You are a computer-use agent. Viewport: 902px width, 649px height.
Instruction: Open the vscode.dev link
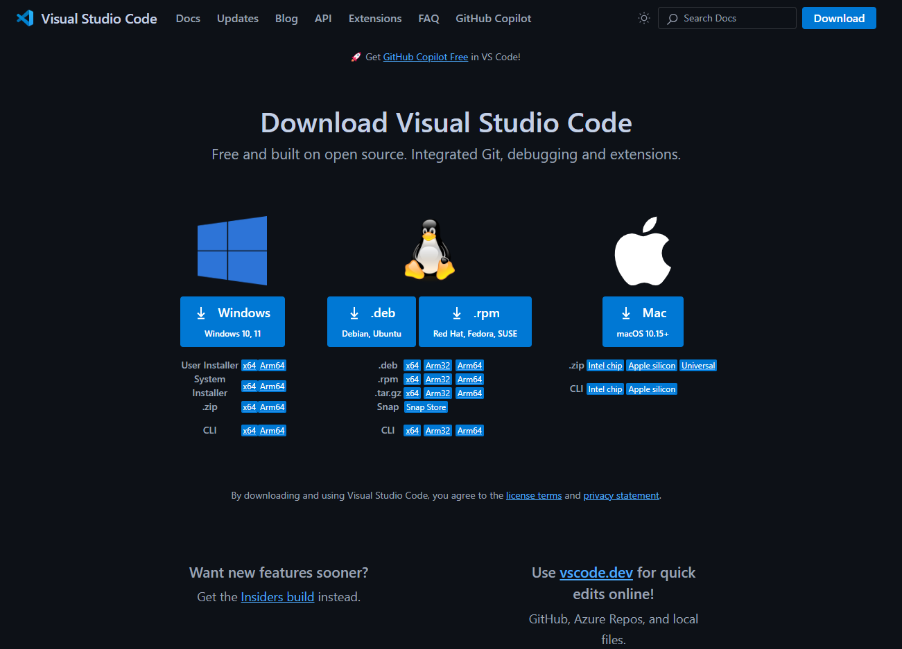click(596, 573)
